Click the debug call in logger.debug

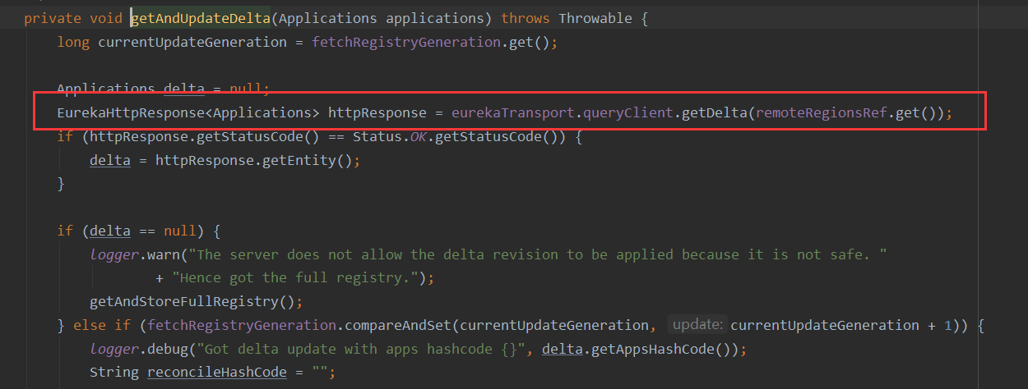point(168,350)
